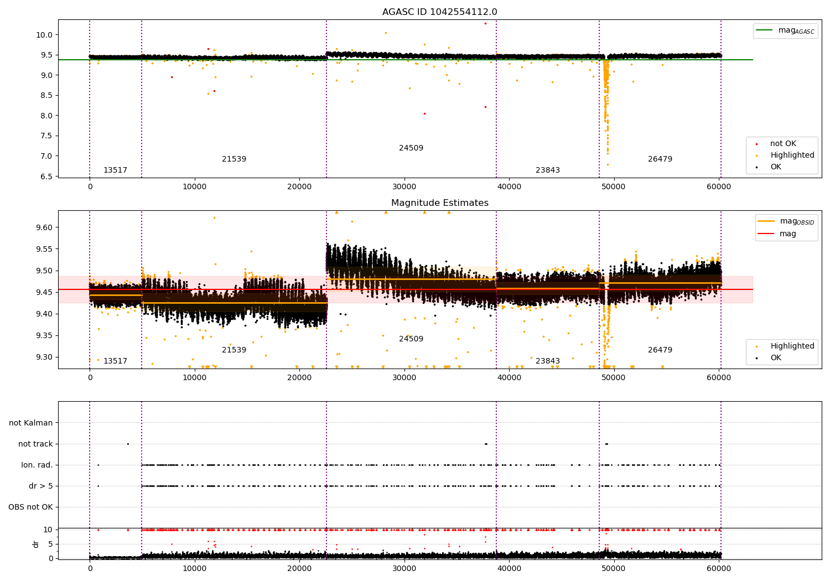Click the mag OBSID legend label
830x581 pixels.
(797, 221)
